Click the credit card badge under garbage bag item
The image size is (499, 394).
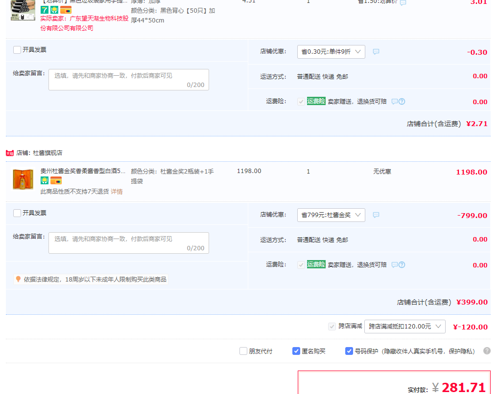point(66,10)
